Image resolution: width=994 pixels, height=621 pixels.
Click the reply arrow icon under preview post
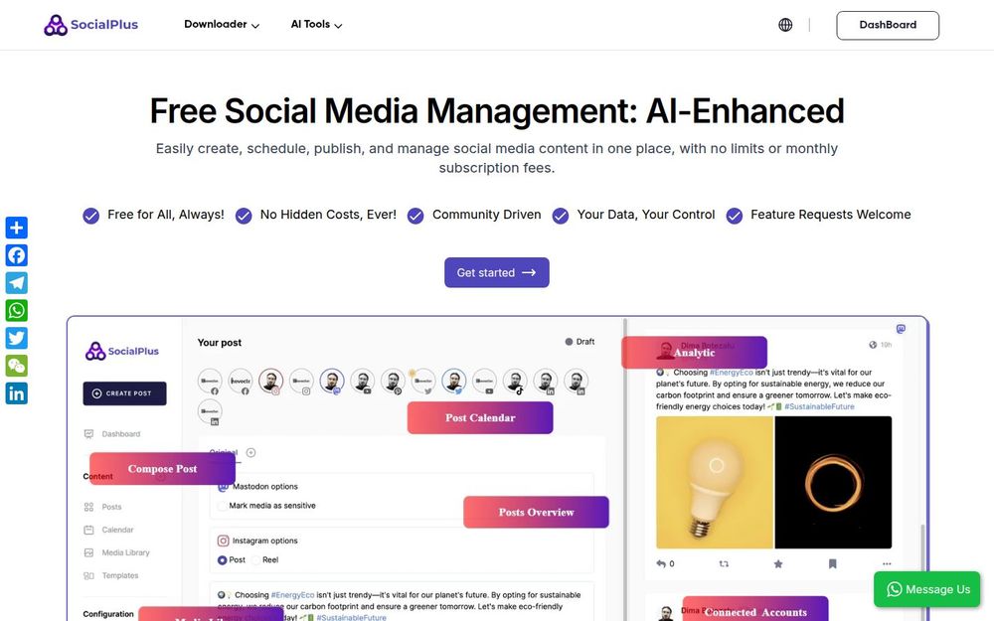coord(661,563)
